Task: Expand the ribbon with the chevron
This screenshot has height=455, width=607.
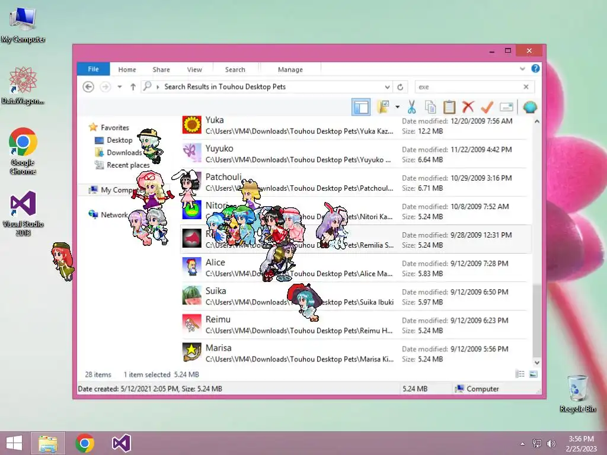Action: pos(522,69)
